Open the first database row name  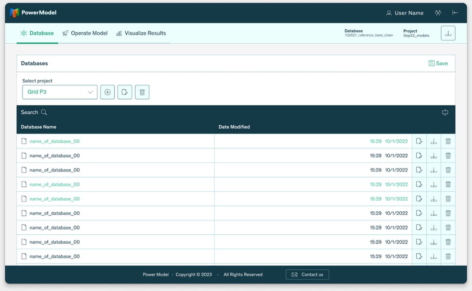coord(54,141)
